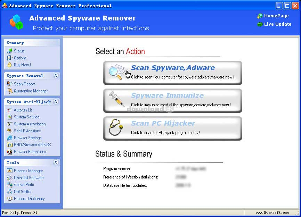Open the Active Ports link
The height and width of the screenshot is (217, 301).
point(24,185)
